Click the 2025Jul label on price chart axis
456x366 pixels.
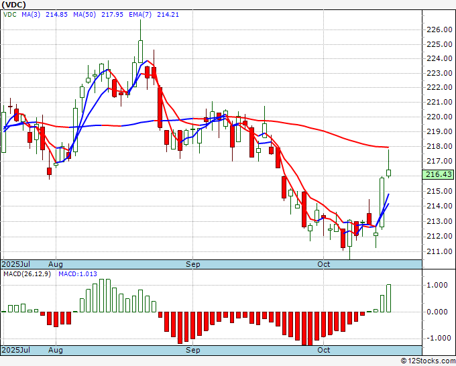(x=16, y=264)
